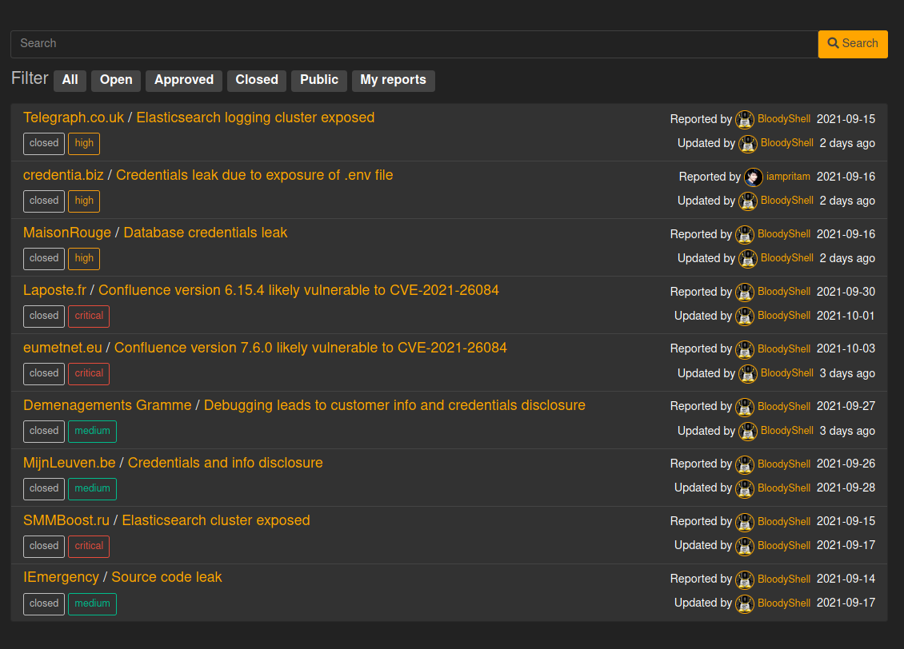Click the critical tag on Laposte.fr report
This screenshot has height=649, width=904.
tap(89, 317)
